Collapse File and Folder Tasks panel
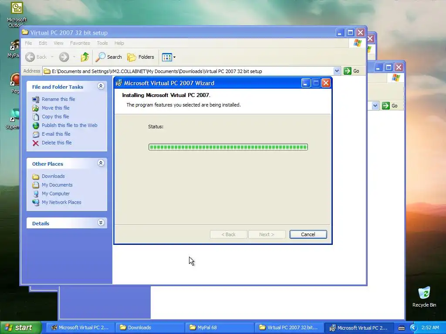 [x=101, y=86]
